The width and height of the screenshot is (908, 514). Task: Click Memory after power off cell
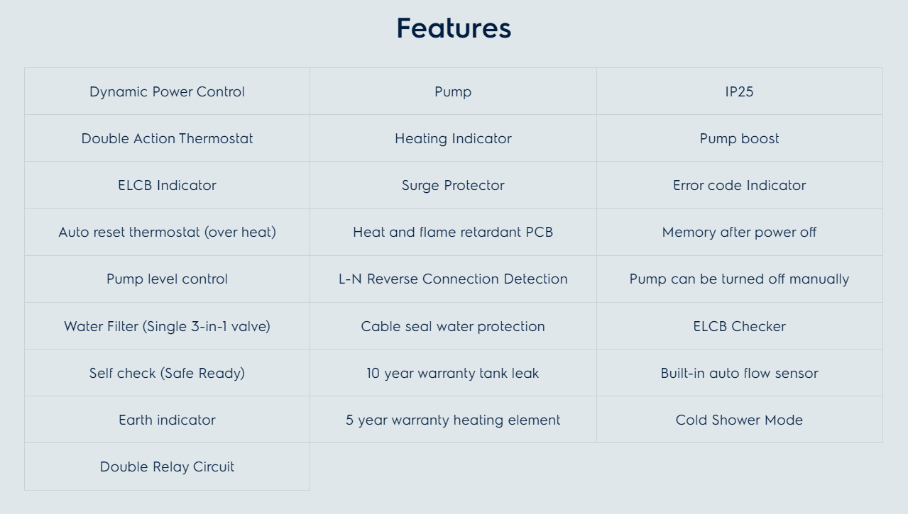[739, 233]
